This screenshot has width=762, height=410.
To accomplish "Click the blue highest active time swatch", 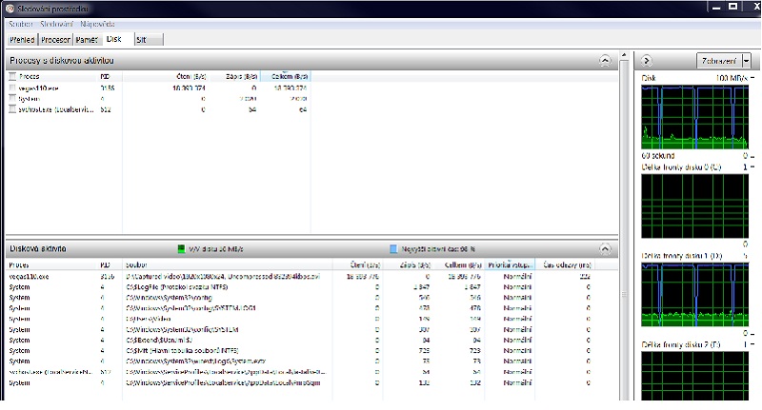I will [394, 249].
